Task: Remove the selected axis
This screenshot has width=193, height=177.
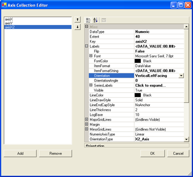Action: (x=55, y=153)
